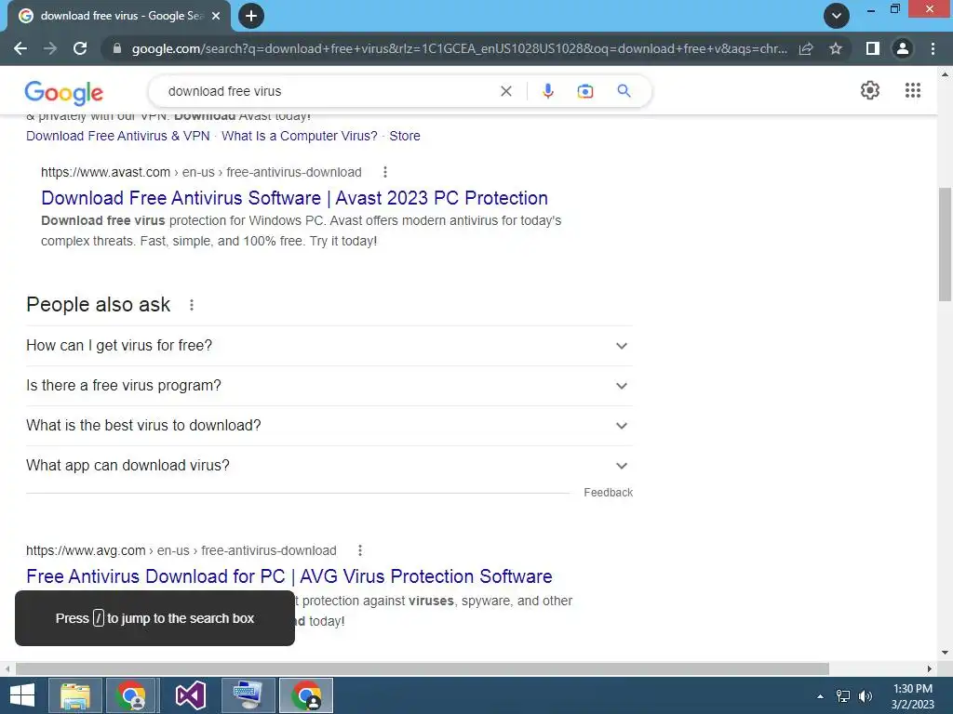The image size is (953, 714).
Task: Open the Google apps grid
Action: click(x=913, y=90)
